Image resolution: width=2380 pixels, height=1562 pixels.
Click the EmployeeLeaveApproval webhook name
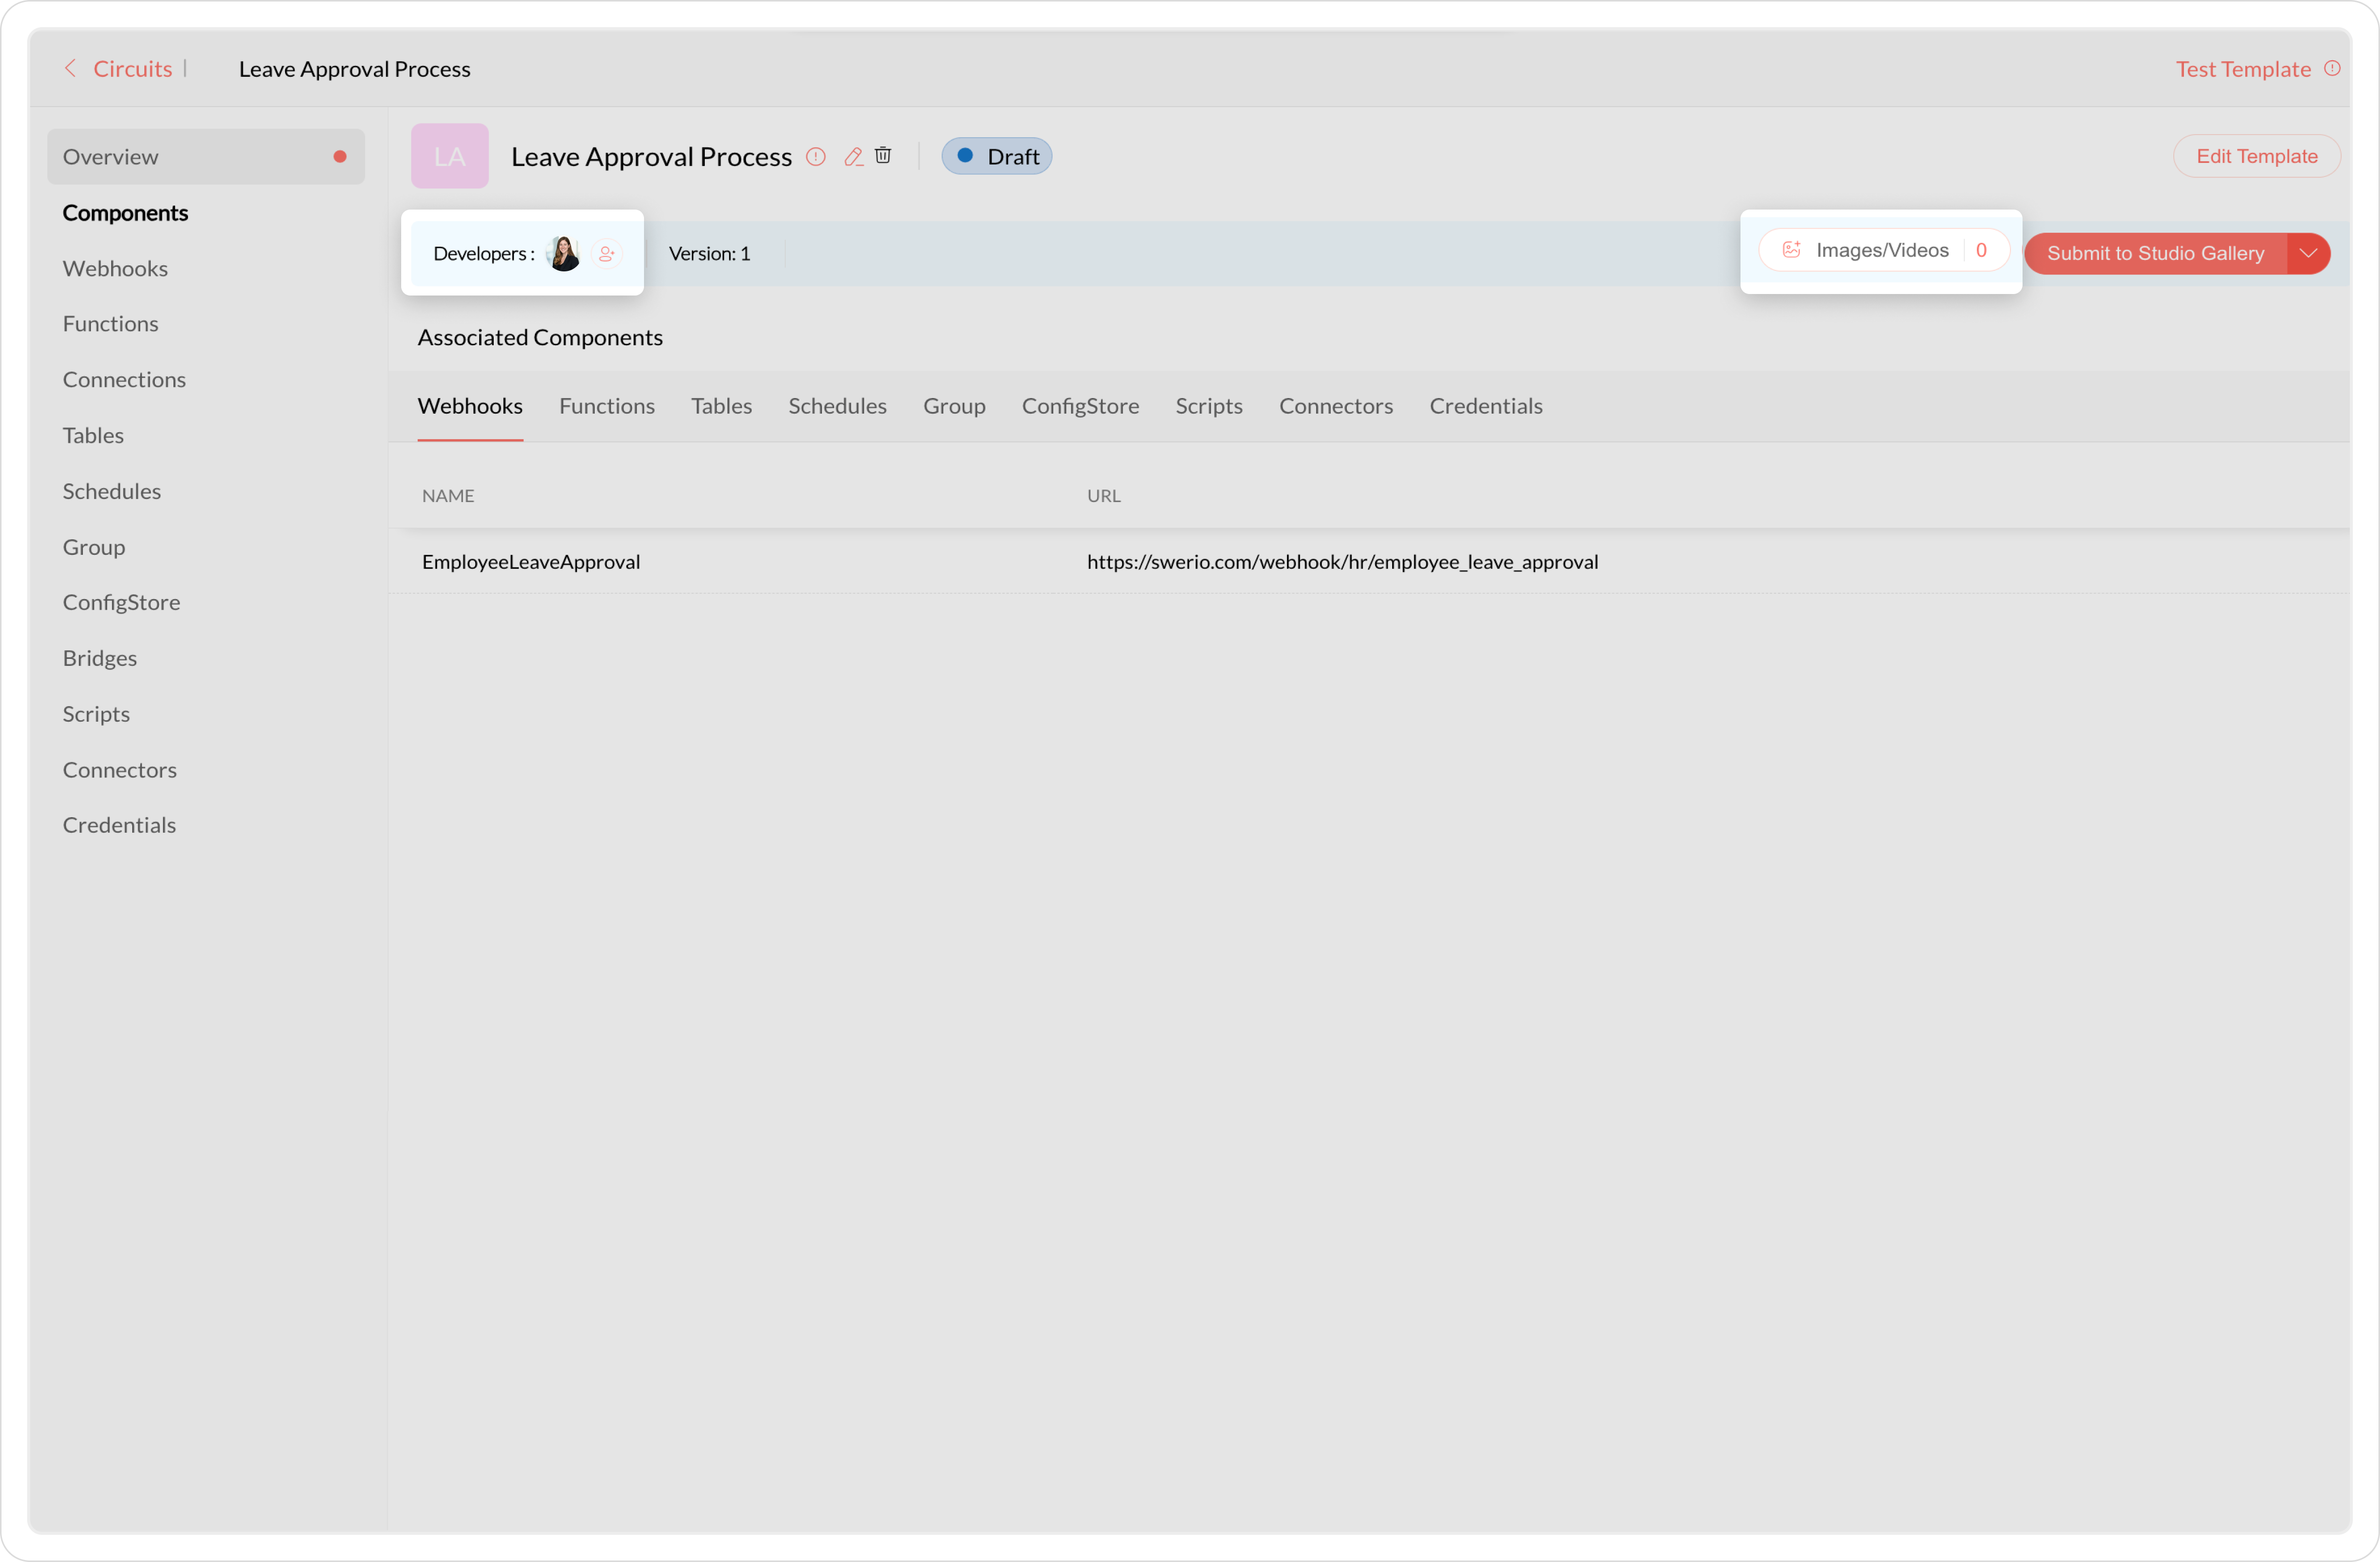coord(531,562)
